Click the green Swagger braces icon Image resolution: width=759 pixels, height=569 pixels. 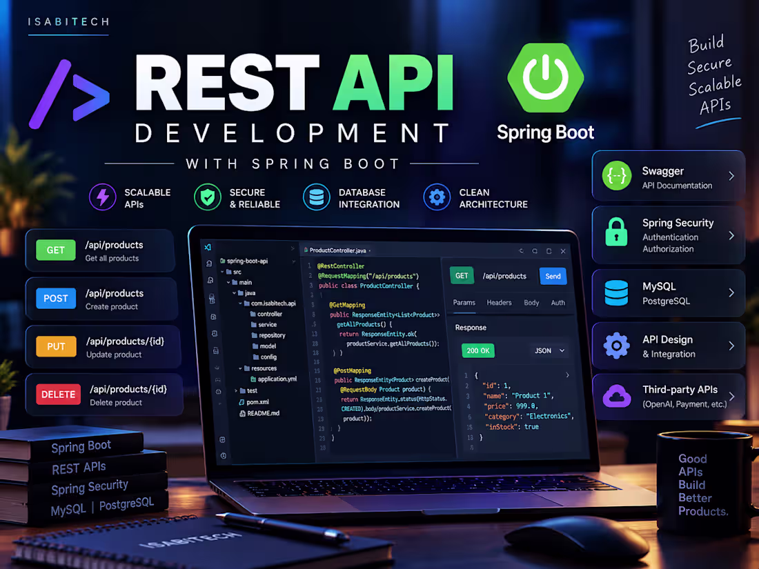617,176
